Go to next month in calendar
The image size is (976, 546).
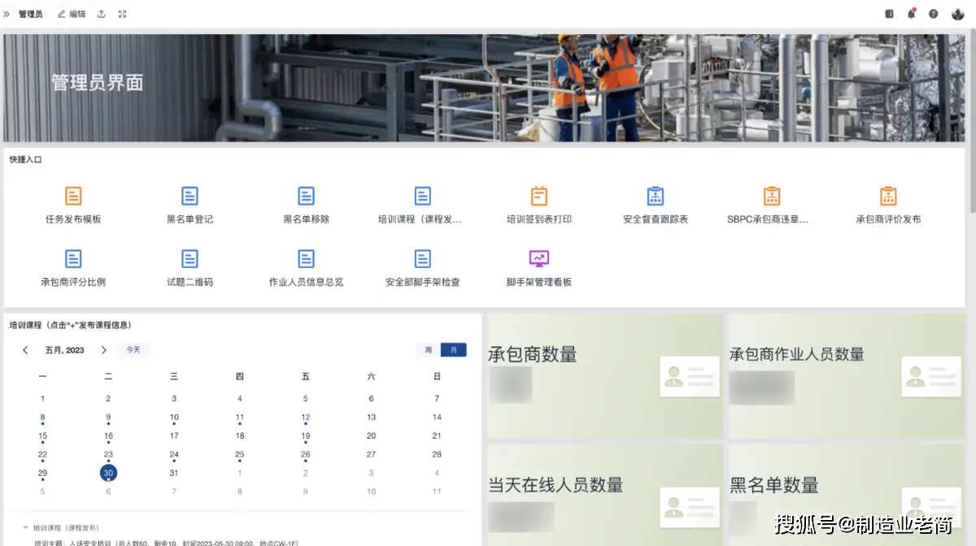coord(103,350)
